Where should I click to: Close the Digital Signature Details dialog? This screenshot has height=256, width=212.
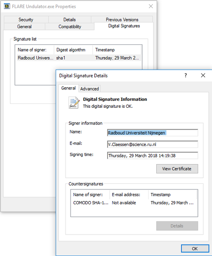point(203,75)
